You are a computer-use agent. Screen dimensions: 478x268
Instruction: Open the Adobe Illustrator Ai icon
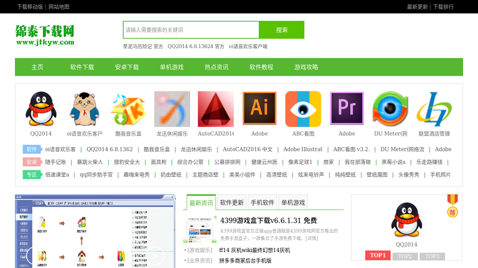coord(259,109)
